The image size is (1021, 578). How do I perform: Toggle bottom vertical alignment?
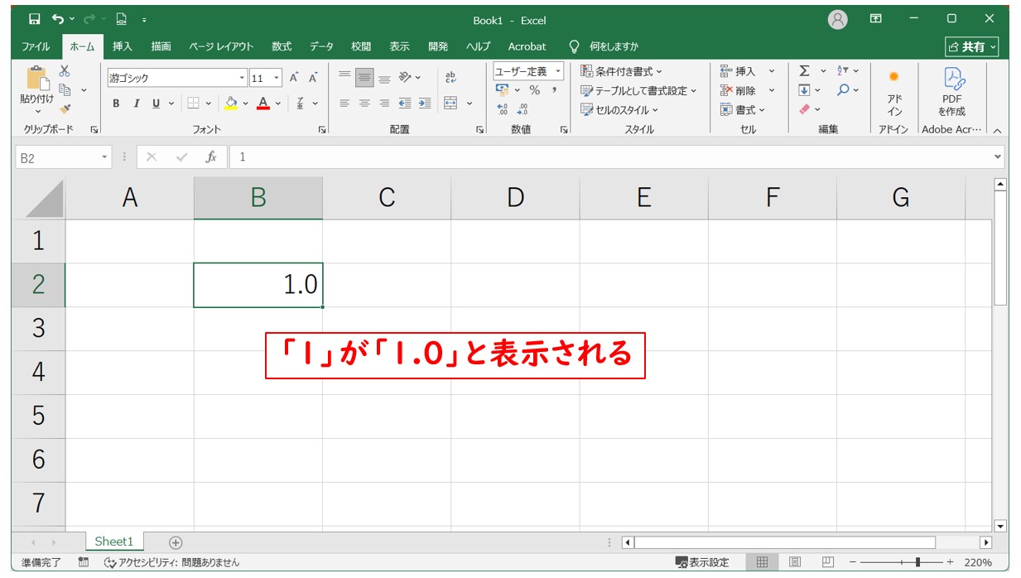[384, 77]
